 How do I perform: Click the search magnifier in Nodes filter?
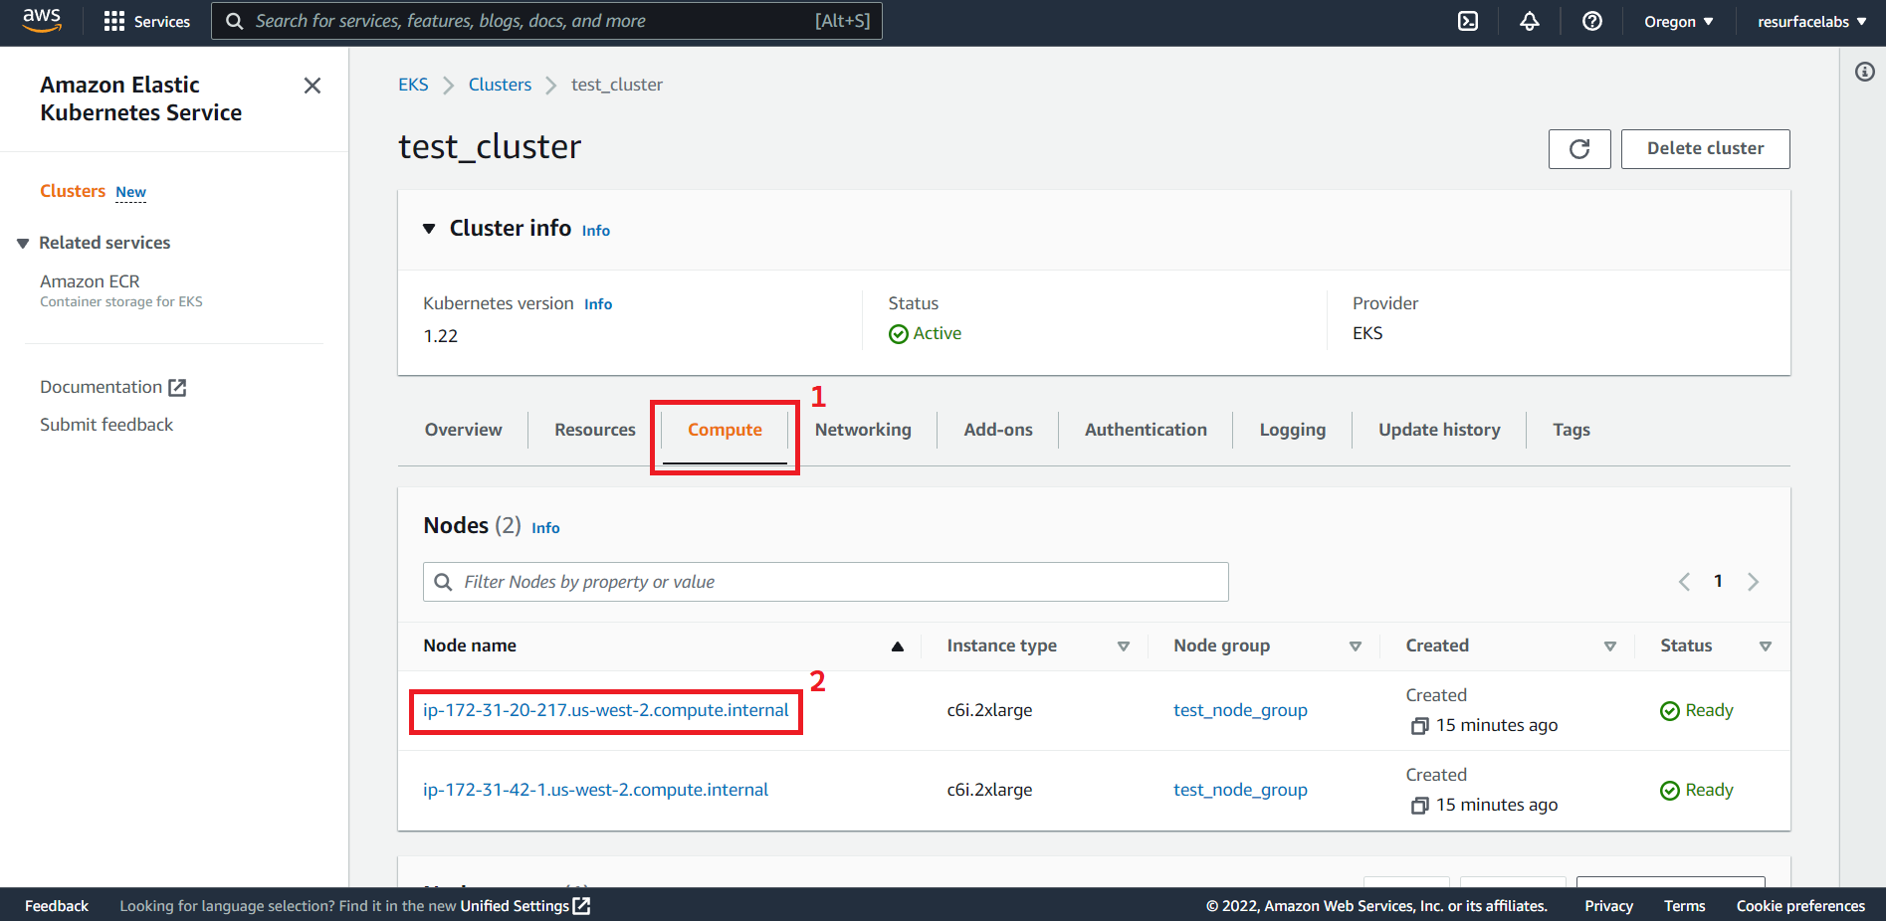pos(444,582)
